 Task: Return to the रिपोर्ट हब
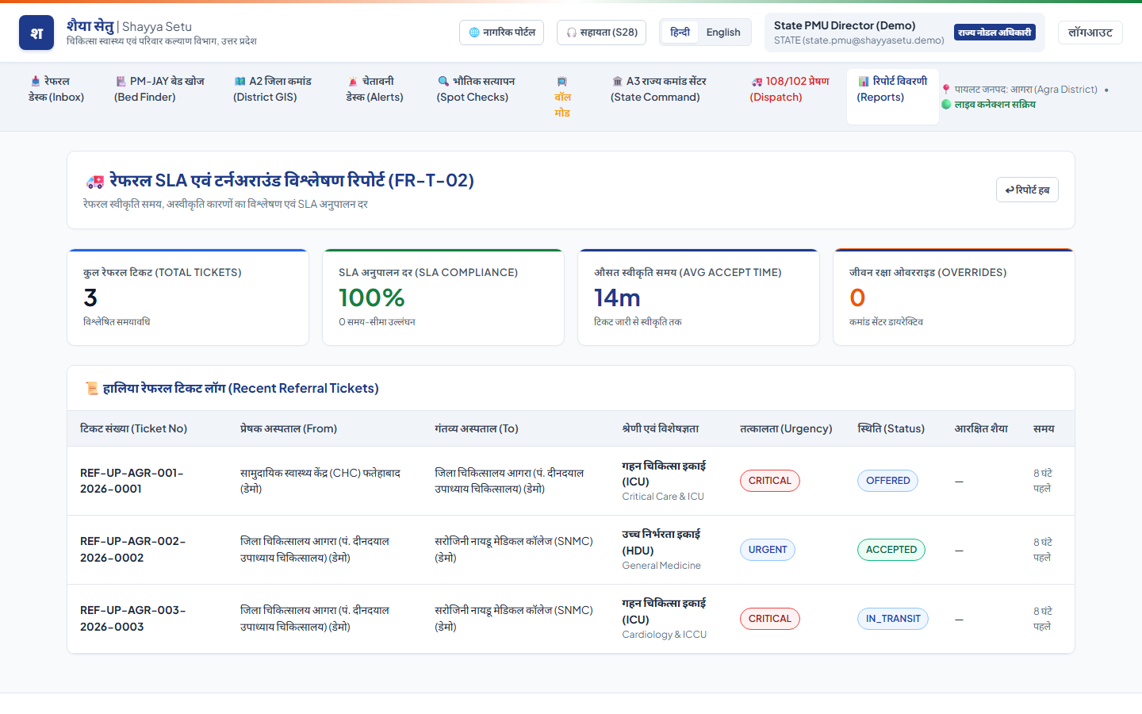coord(1027,190)
